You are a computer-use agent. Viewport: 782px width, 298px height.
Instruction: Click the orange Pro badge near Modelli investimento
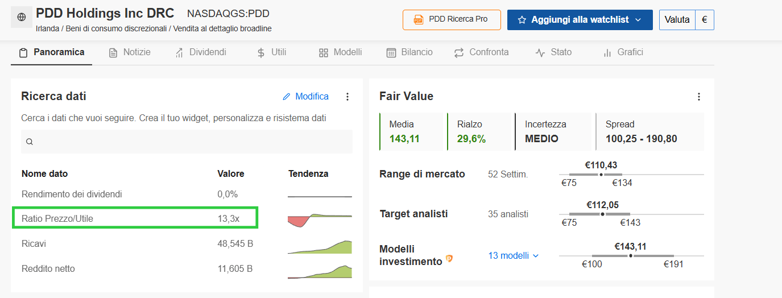click(449, 259)
